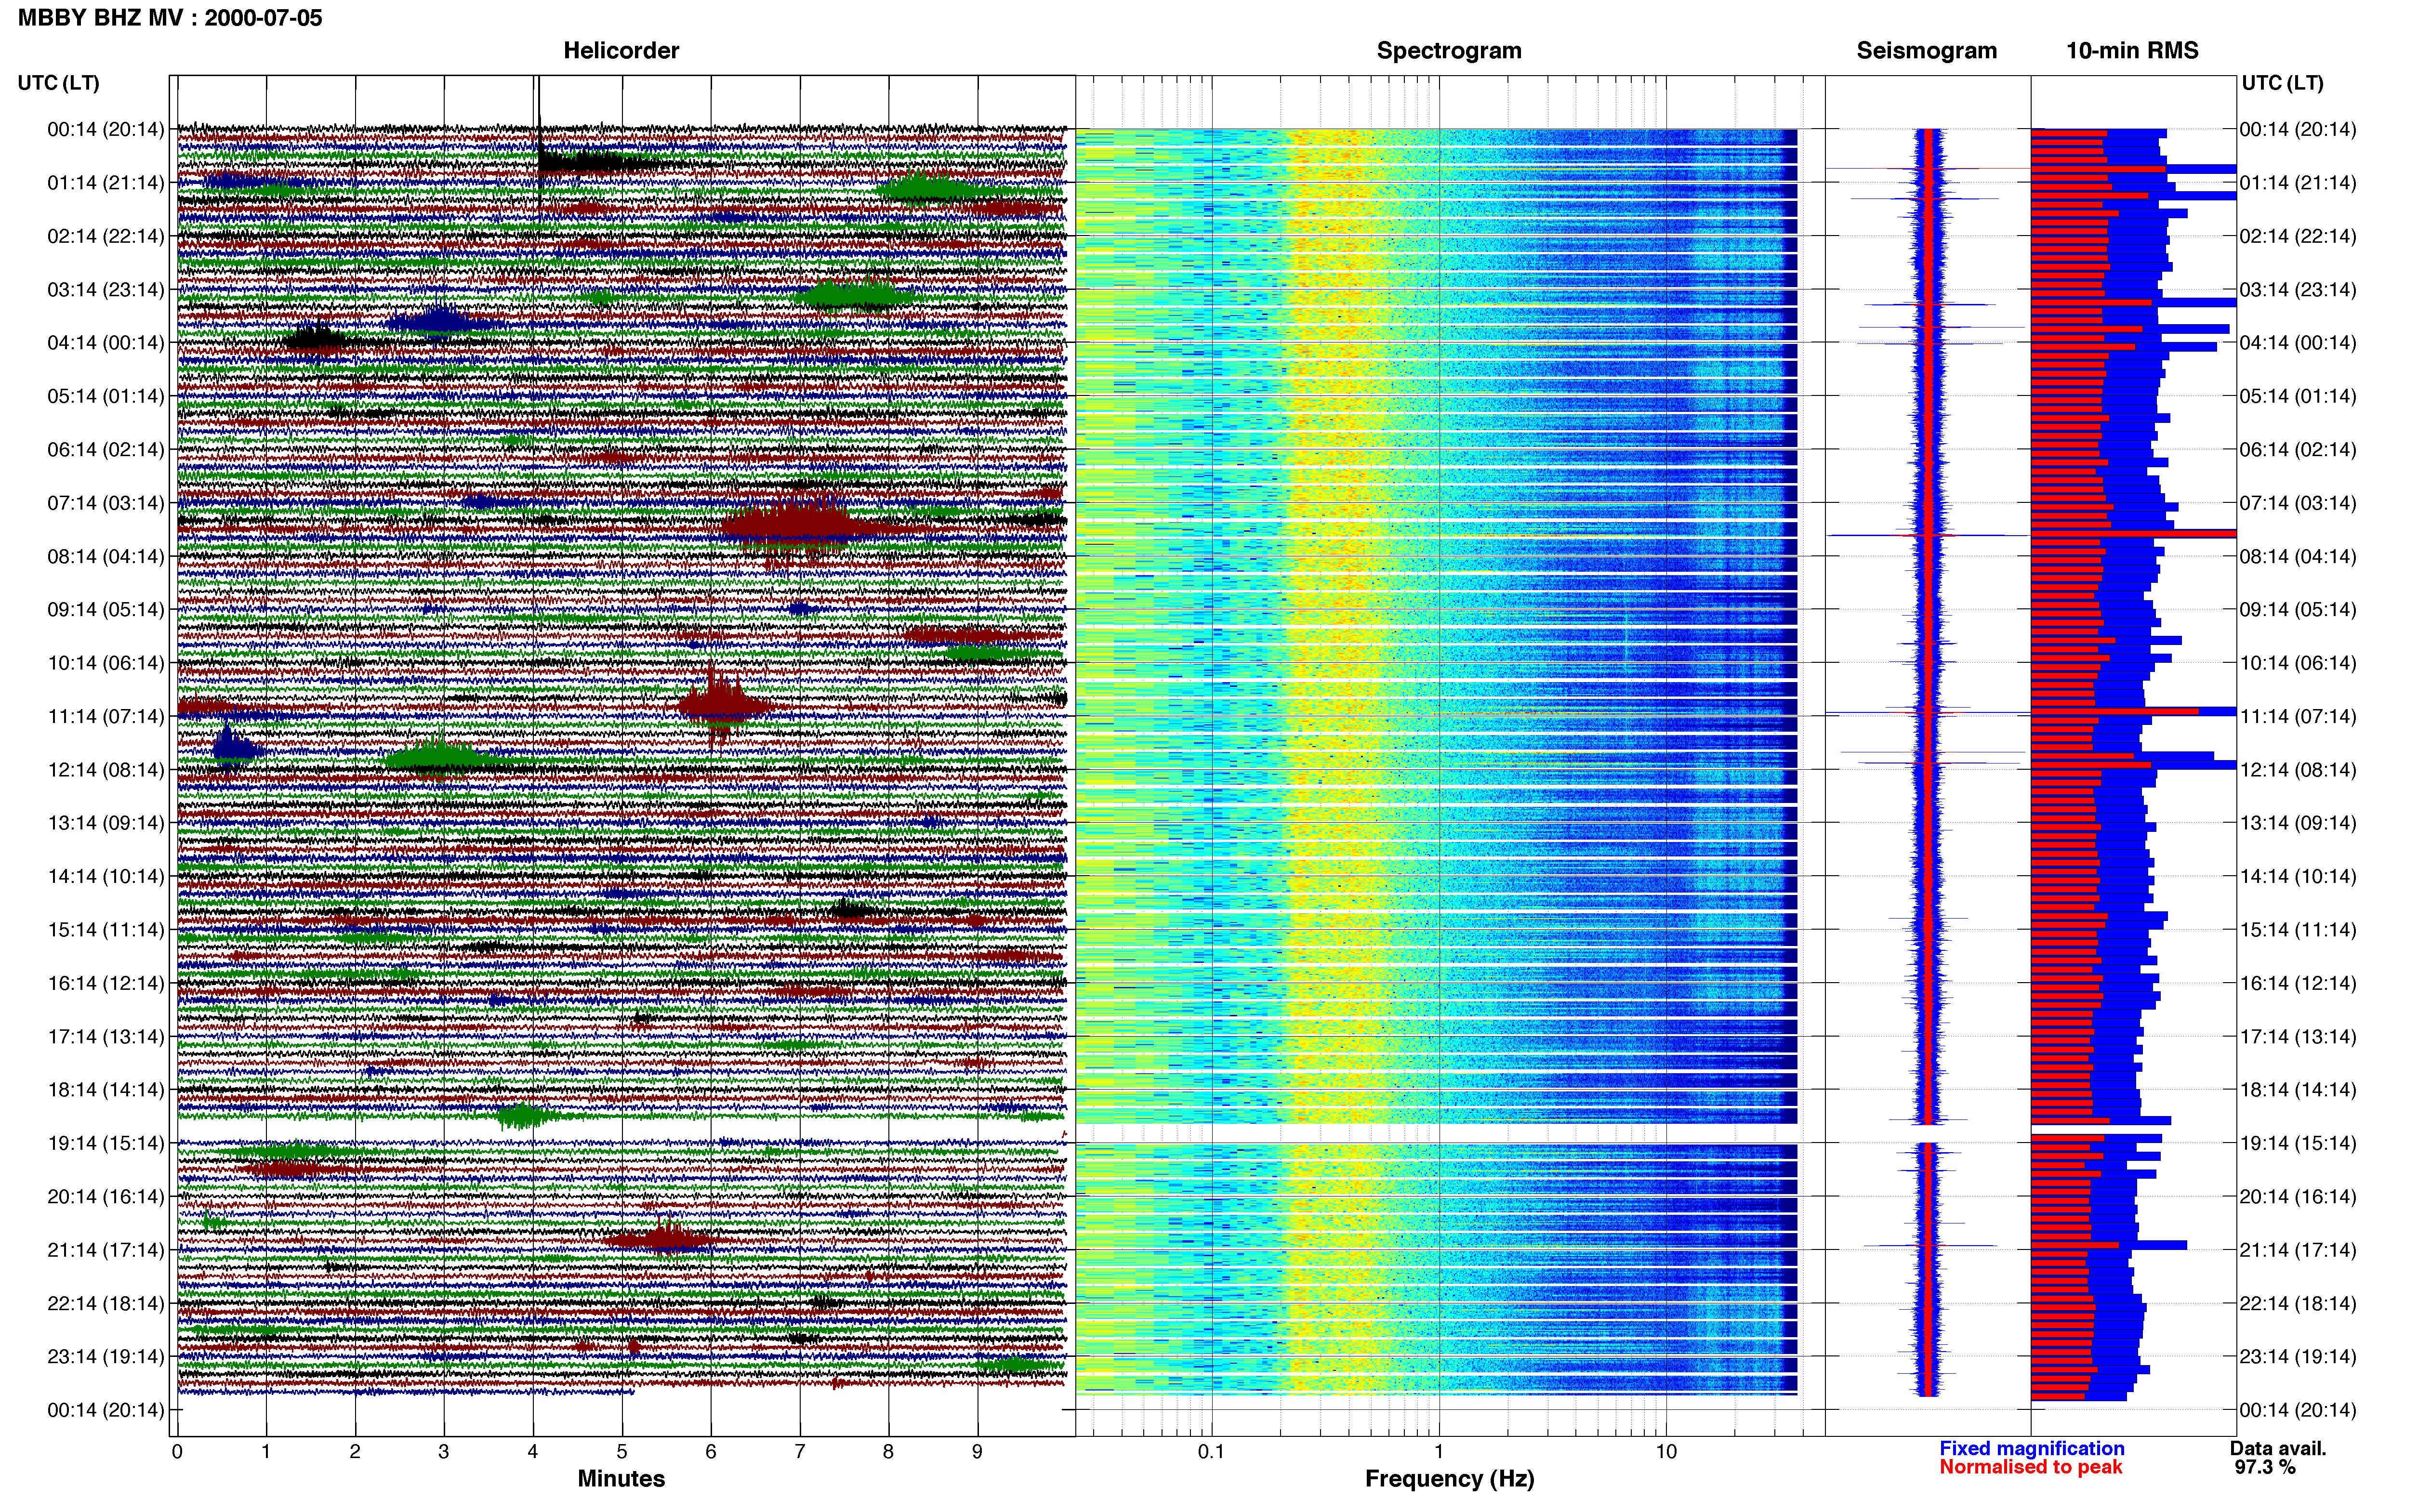The height and width of the screenshot is (1512, 2418).
Task: Select the Spectrogram panel heading
Action: (1449, 50)
